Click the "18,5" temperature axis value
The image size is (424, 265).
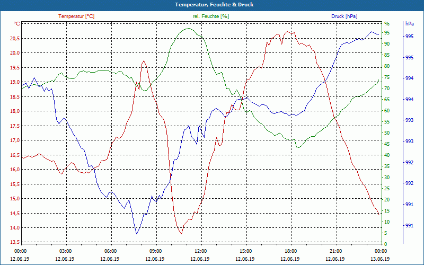15,97
